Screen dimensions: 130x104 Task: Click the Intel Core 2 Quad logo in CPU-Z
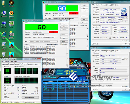tap(124, 12)
